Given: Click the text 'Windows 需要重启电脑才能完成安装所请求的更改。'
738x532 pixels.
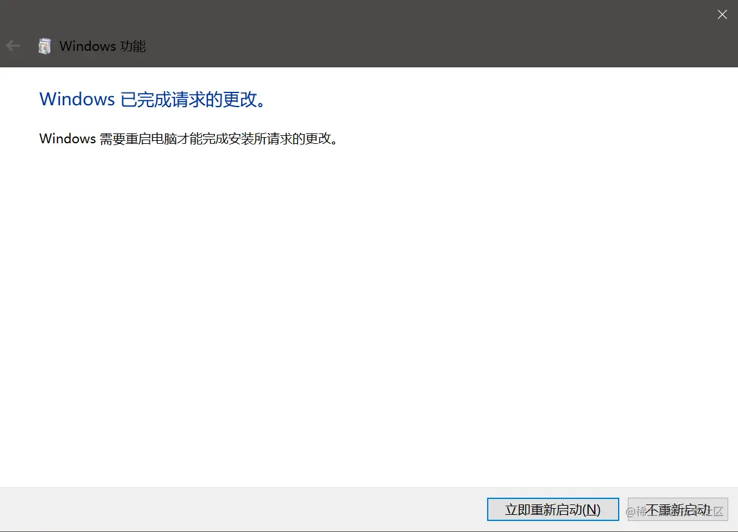Looking at the screenshot, I should tap(188, 138).
